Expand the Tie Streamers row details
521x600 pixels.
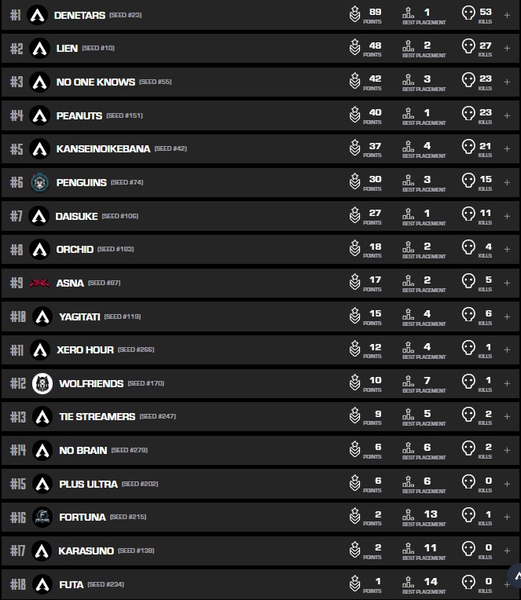point(507,416)
